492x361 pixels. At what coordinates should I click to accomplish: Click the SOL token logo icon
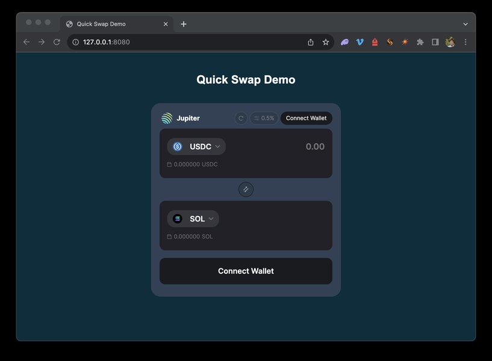pyautogui.click(x=178, y=219)
